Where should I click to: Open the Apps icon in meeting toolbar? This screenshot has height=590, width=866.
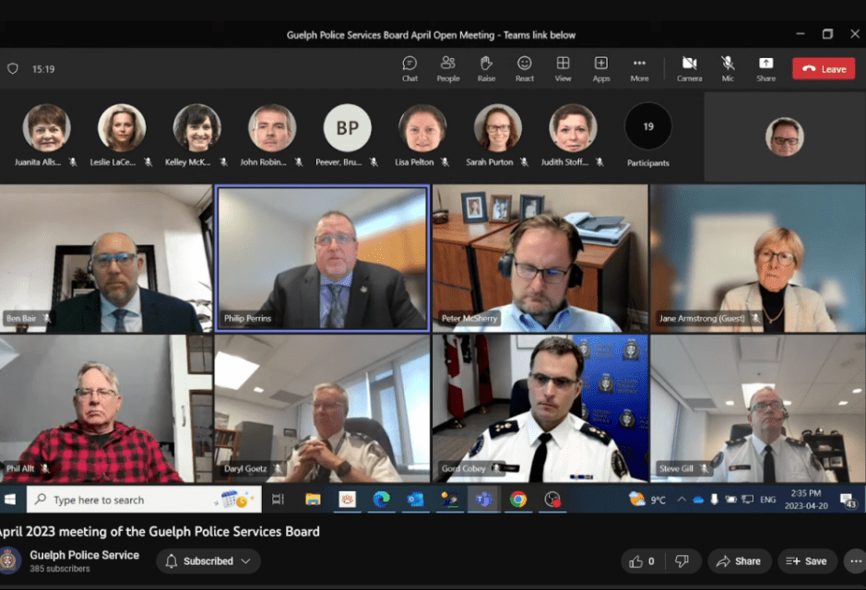600,68
